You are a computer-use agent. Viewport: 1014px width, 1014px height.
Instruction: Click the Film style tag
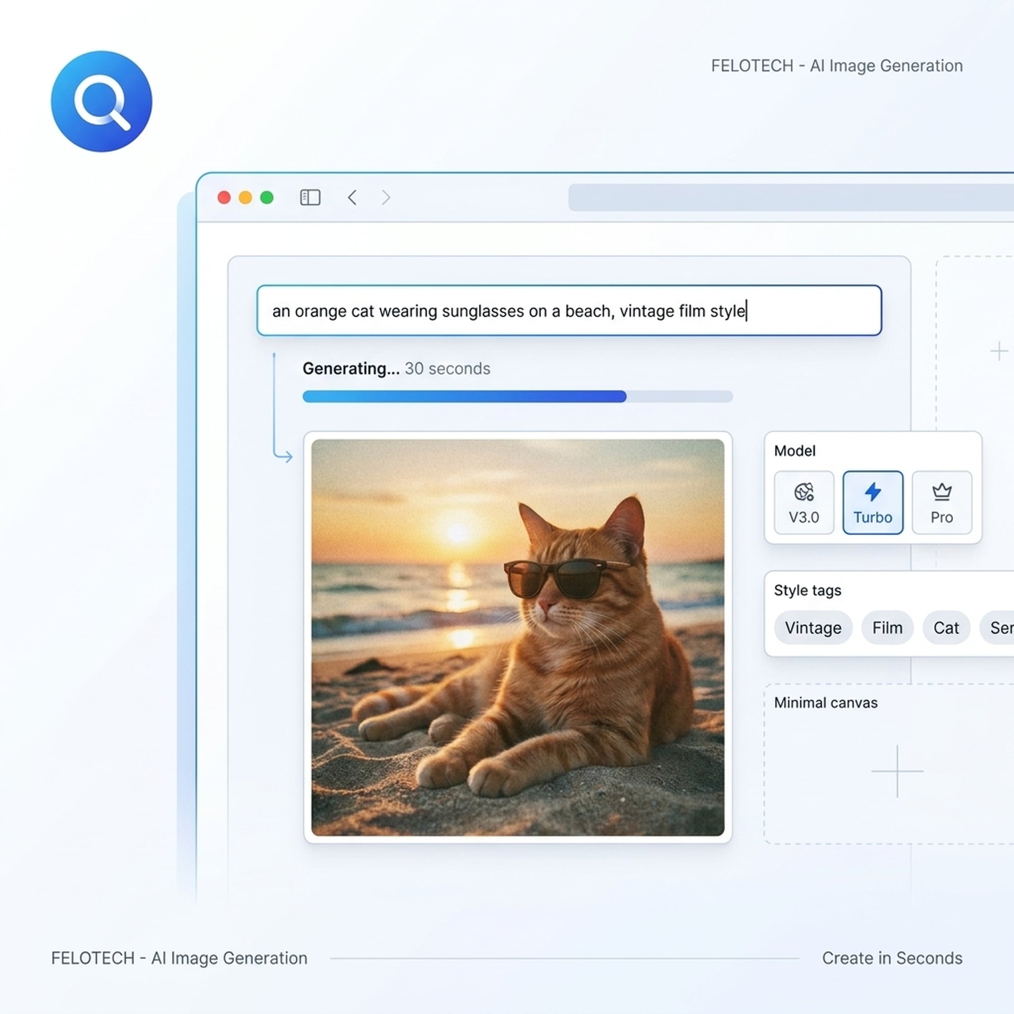tap(888, 628)
